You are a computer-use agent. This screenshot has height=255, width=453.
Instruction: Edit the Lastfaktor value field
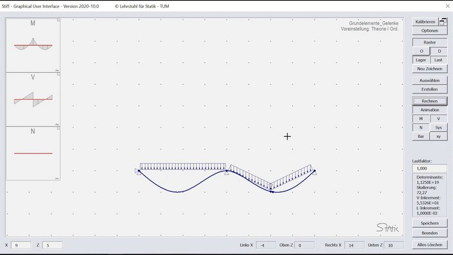430,168
